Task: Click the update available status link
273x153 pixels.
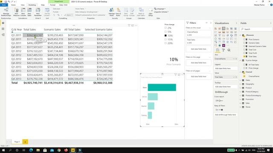Action: click(257, 146)
